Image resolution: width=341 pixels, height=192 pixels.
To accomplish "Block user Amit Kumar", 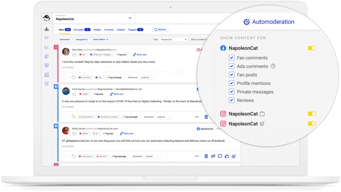I will [x=117, y=94].
